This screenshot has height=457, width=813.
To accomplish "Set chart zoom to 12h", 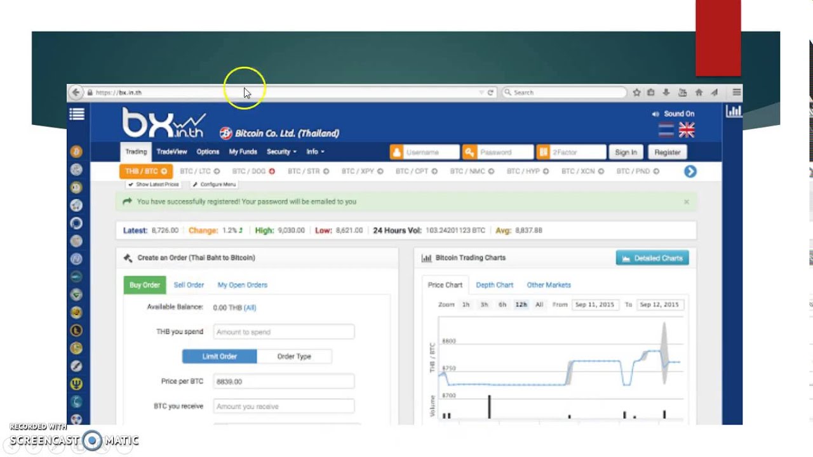I will [521, 305].
